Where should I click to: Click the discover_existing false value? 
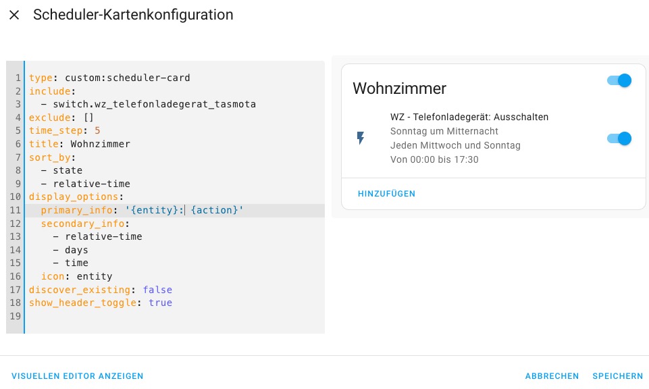coord(157,290)
